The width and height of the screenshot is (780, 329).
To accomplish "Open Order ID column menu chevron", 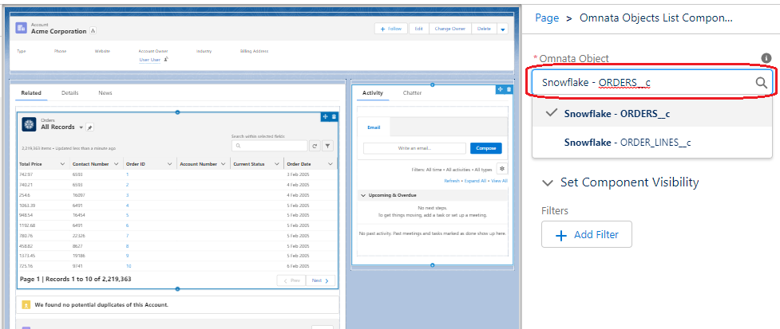I will pyautogui.click(x=169, y=164).
